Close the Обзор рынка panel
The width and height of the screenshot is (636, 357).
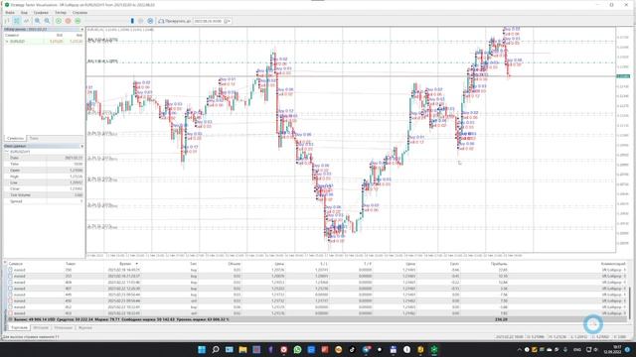[x=81, y=29]
